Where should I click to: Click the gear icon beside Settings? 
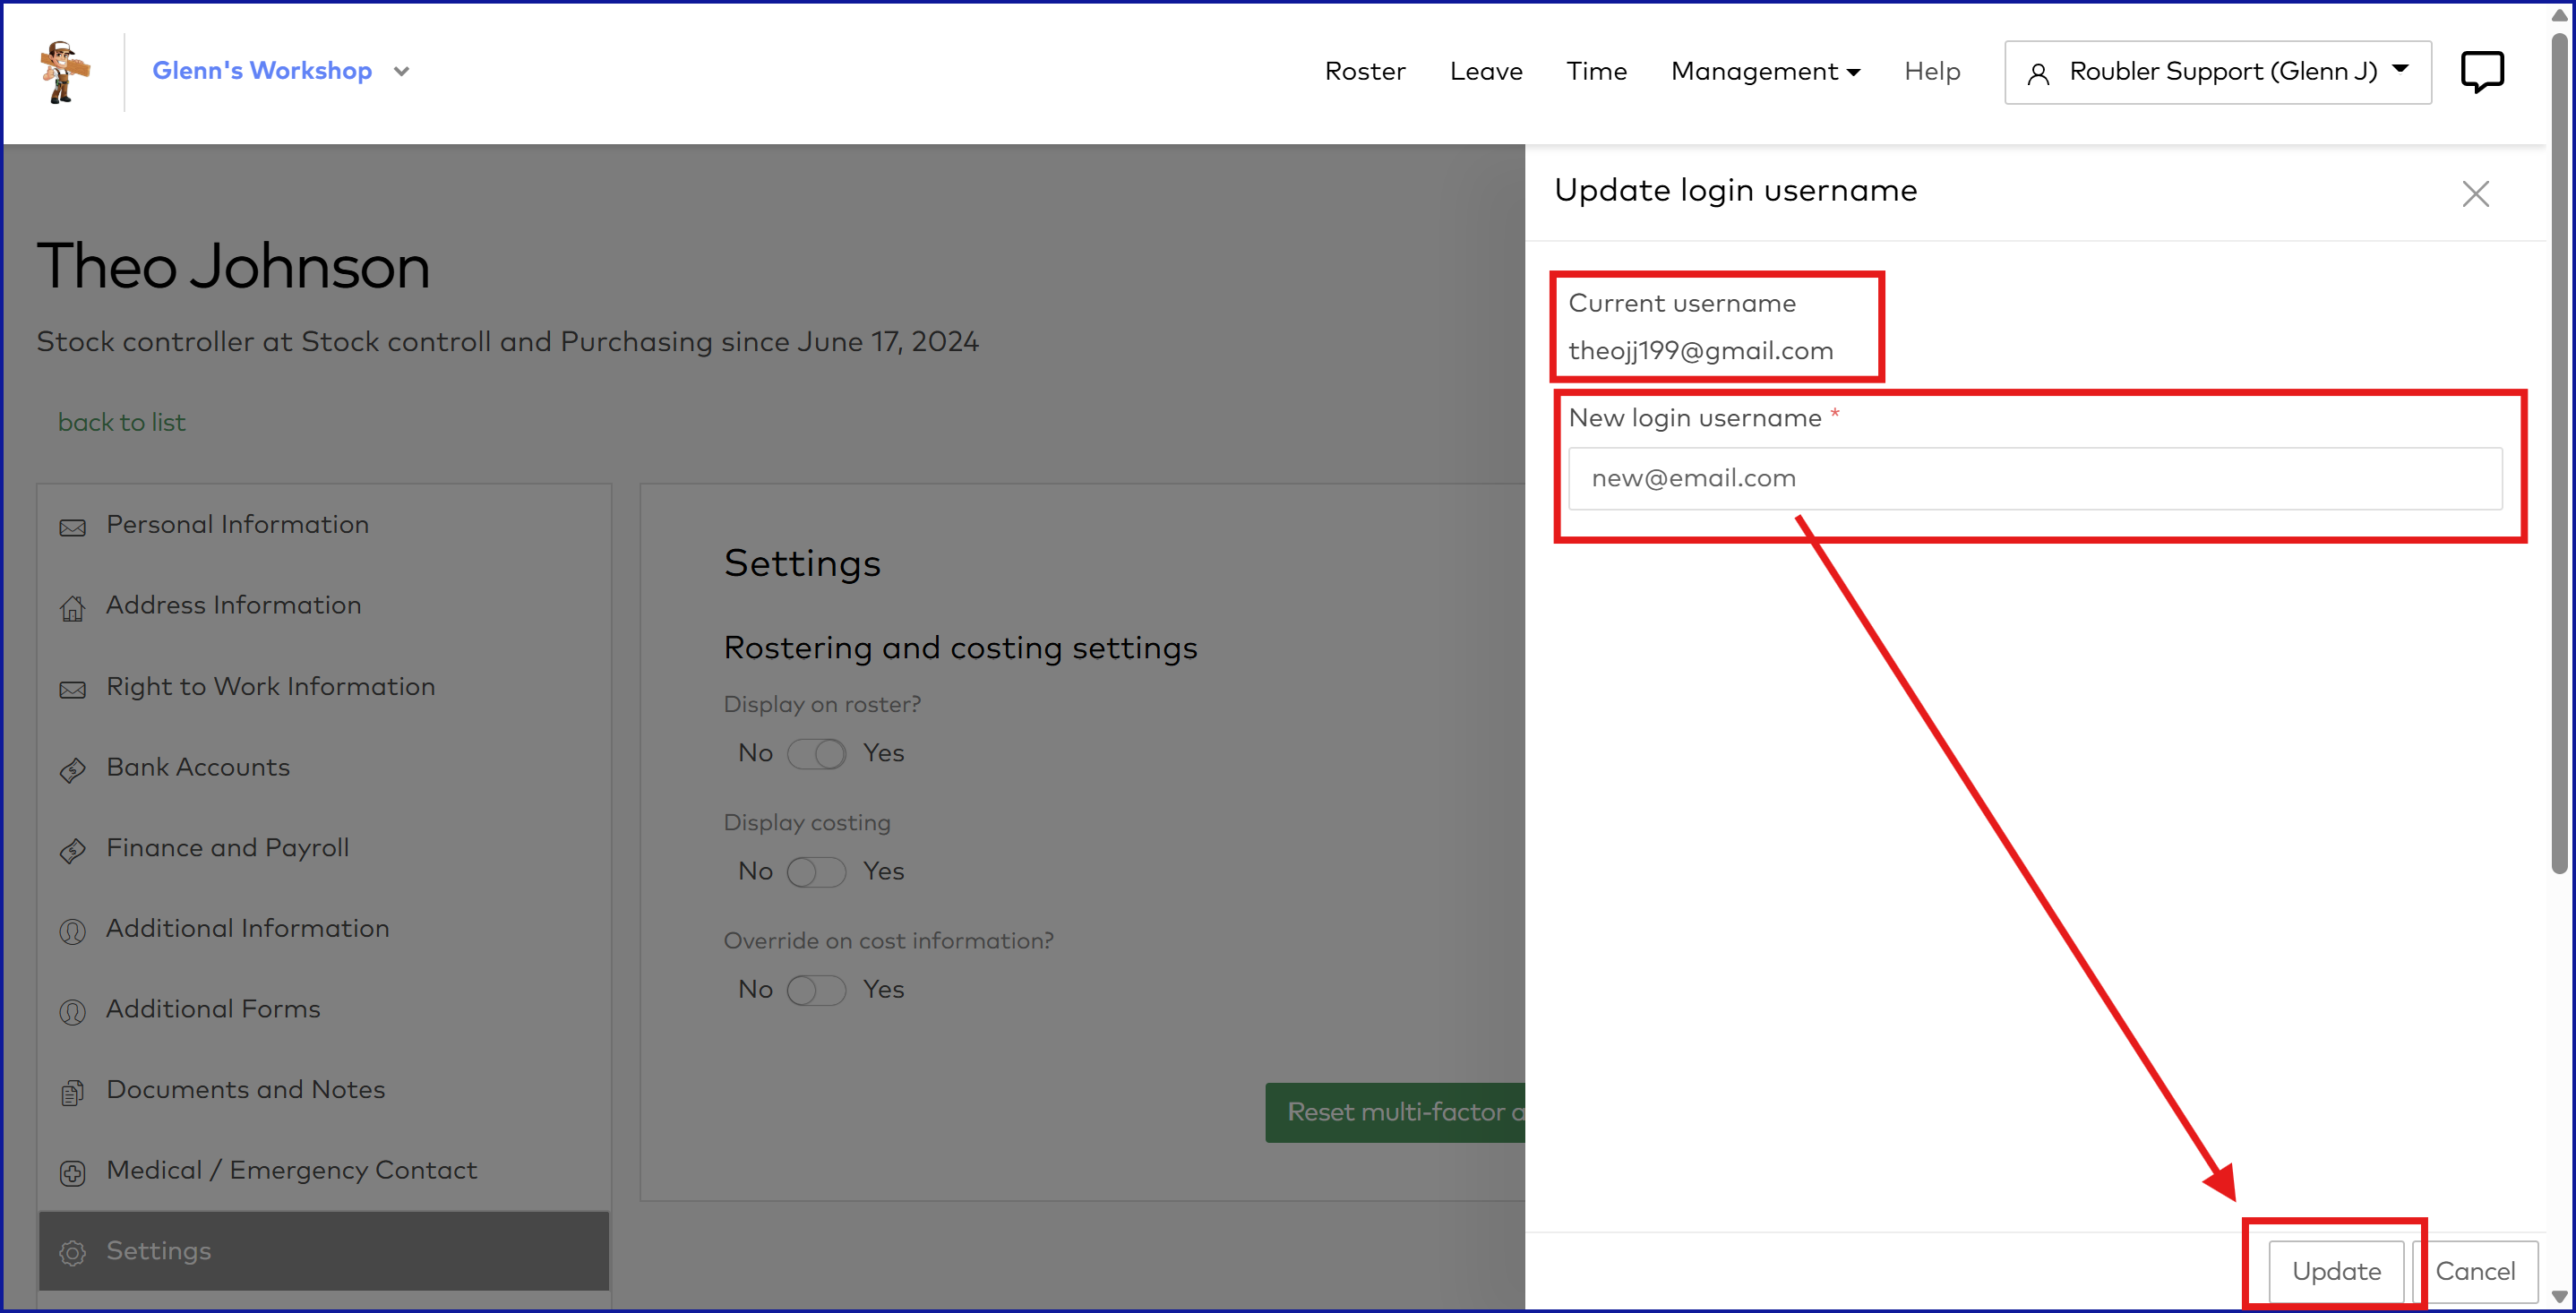point(72,1252)
